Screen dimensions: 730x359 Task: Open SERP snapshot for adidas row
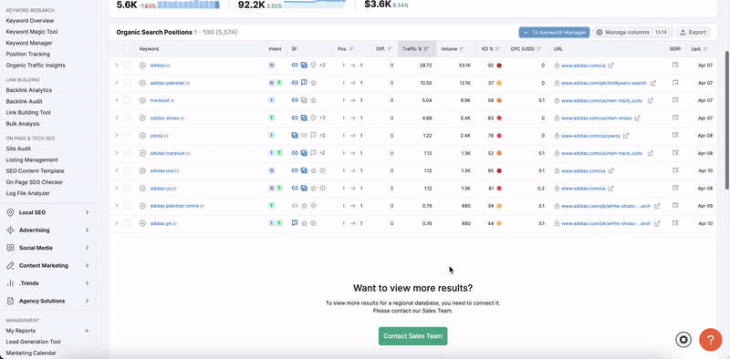(675, 65)
